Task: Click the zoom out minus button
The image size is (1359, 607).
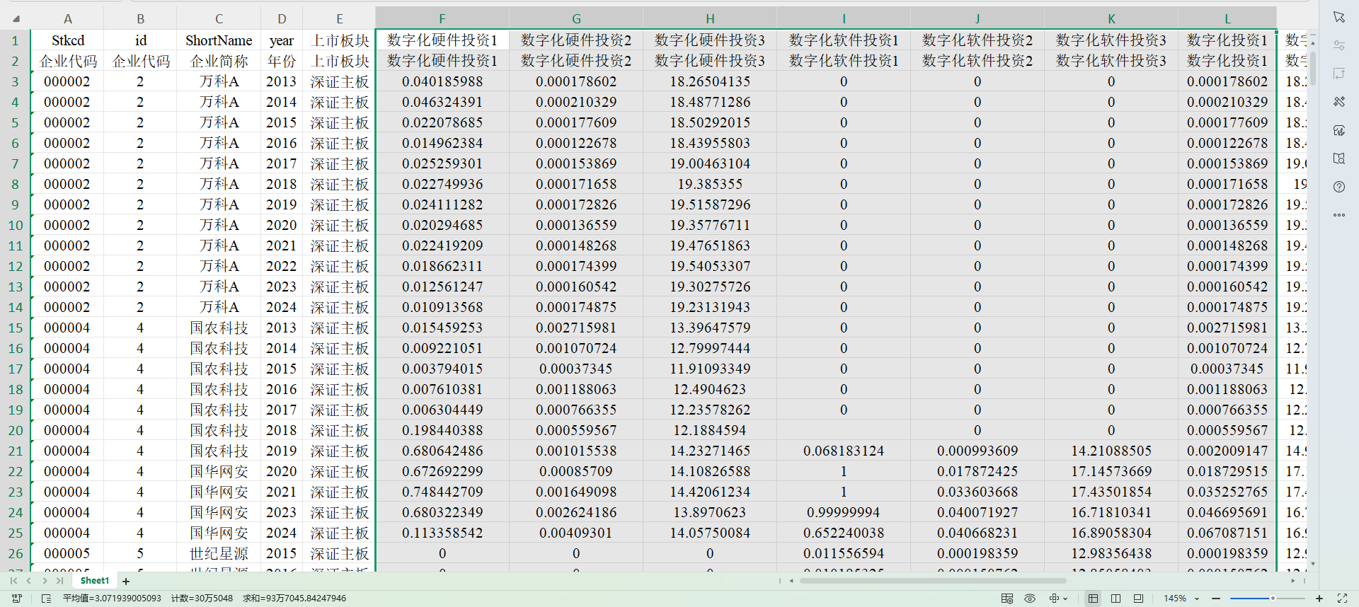Action: [1216, 599]
